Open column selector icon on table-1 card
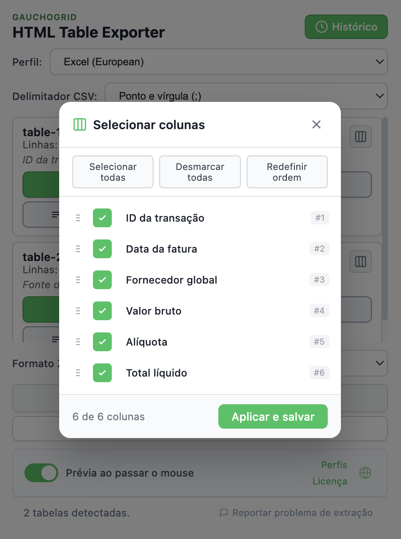 pyautogui.click(x=360, y=137)
